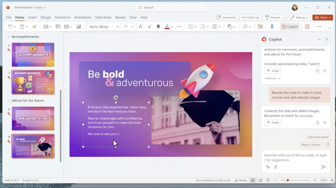Click the zoom slider handle
The image size is (336, 188).
tap(288, 180)
